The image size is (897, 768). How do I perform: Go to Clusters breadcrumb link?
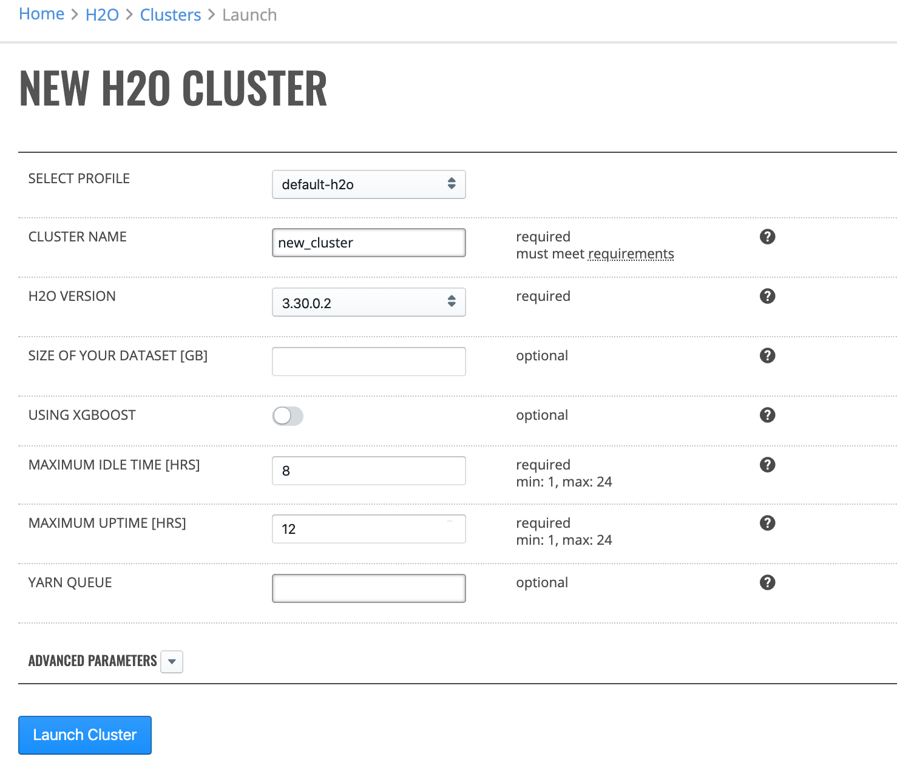pos(171,15)
